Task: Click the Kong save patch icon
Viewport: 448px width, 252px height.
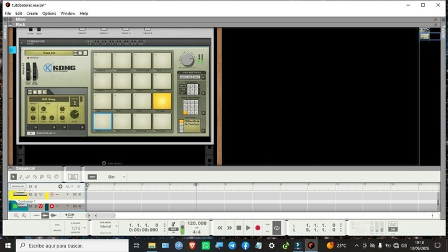Action: [x=85, y=53]
